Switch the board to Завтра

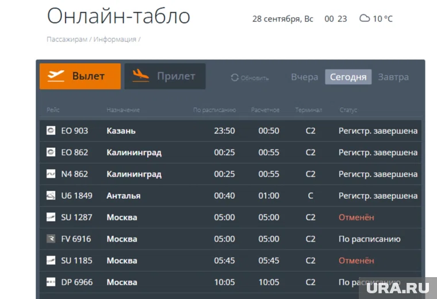[x=393, y=77]
